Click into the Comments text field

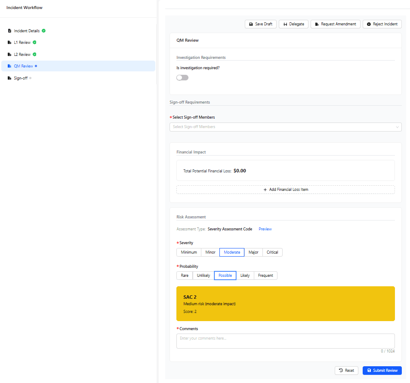(285, 341)
